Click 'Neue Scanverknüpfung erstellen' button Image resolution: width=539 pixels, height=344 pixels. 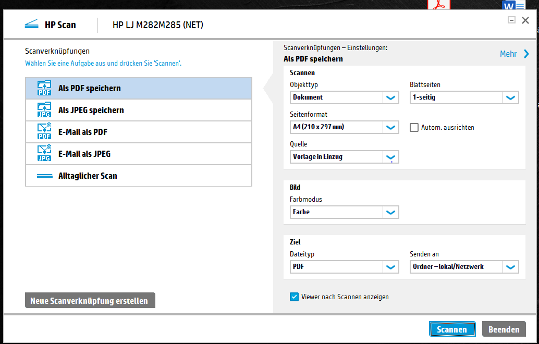point(90,300)
